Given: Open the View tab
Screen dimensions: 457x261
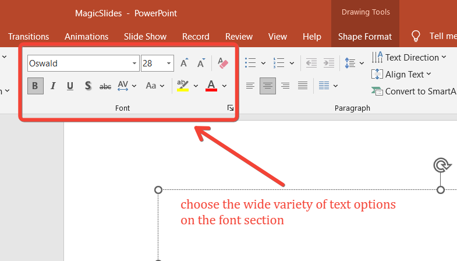Looking at the screenshot, I should (278, 37).
